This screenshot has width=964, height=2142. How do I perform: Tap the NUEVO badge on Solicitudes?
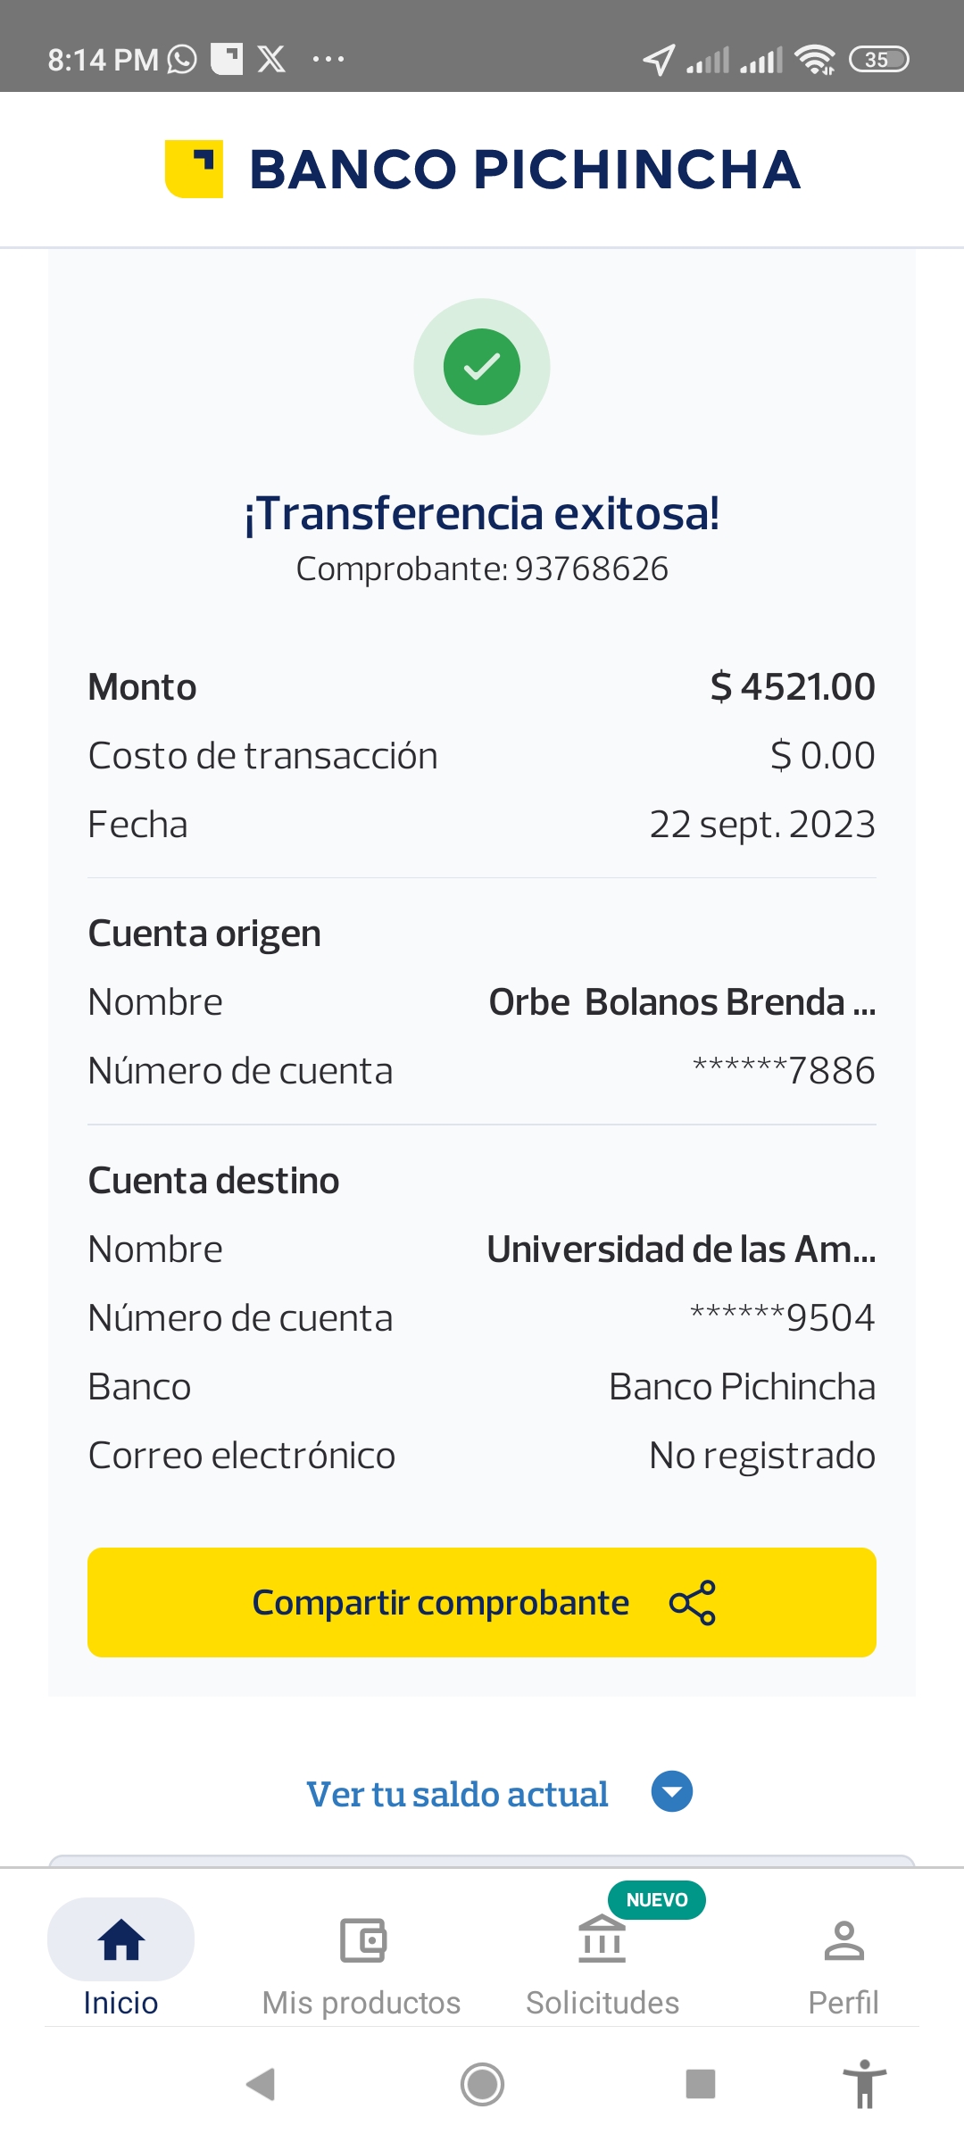click(x=657, y=1899)
